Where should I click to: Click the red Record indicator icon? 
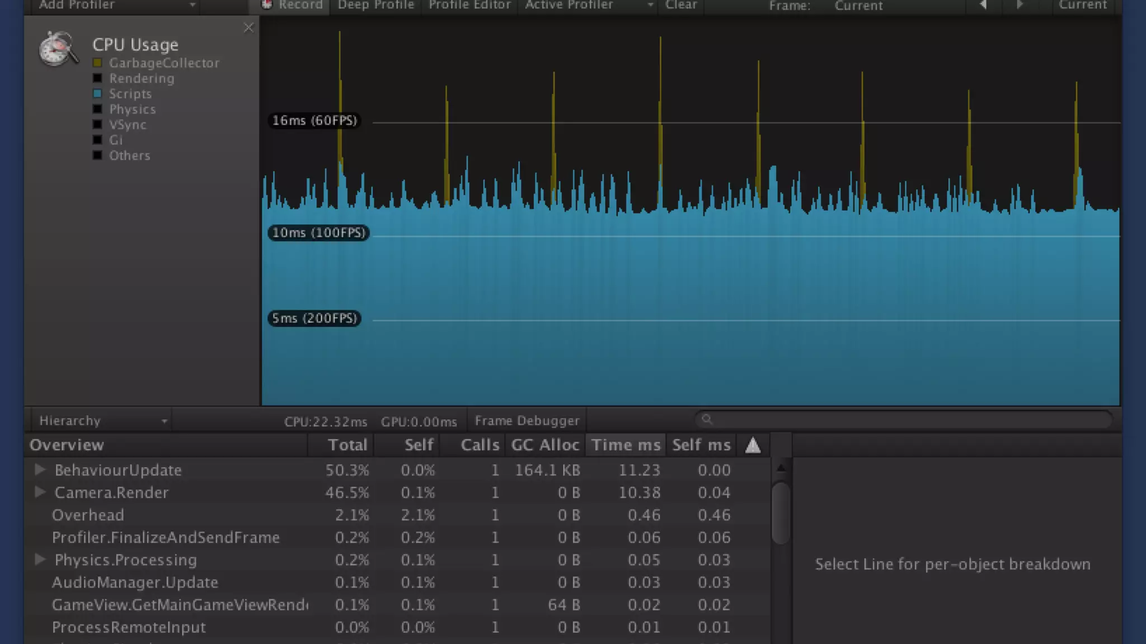tap(267, 5)
